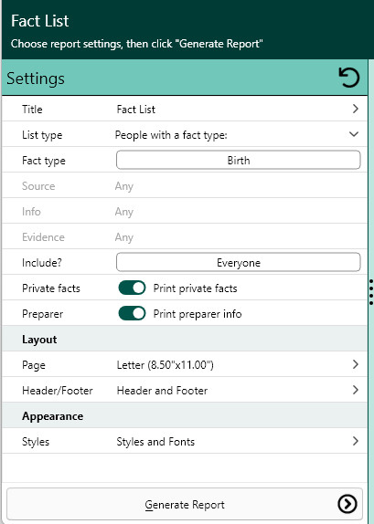Toggle the Print preparer info switch

pyautogui.click(x=132, y=314)
